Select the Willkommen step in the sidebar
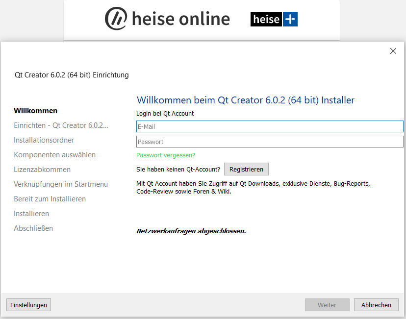Image resolution: width=406 pixels, height=319 pixels. (x=36, y=111)
